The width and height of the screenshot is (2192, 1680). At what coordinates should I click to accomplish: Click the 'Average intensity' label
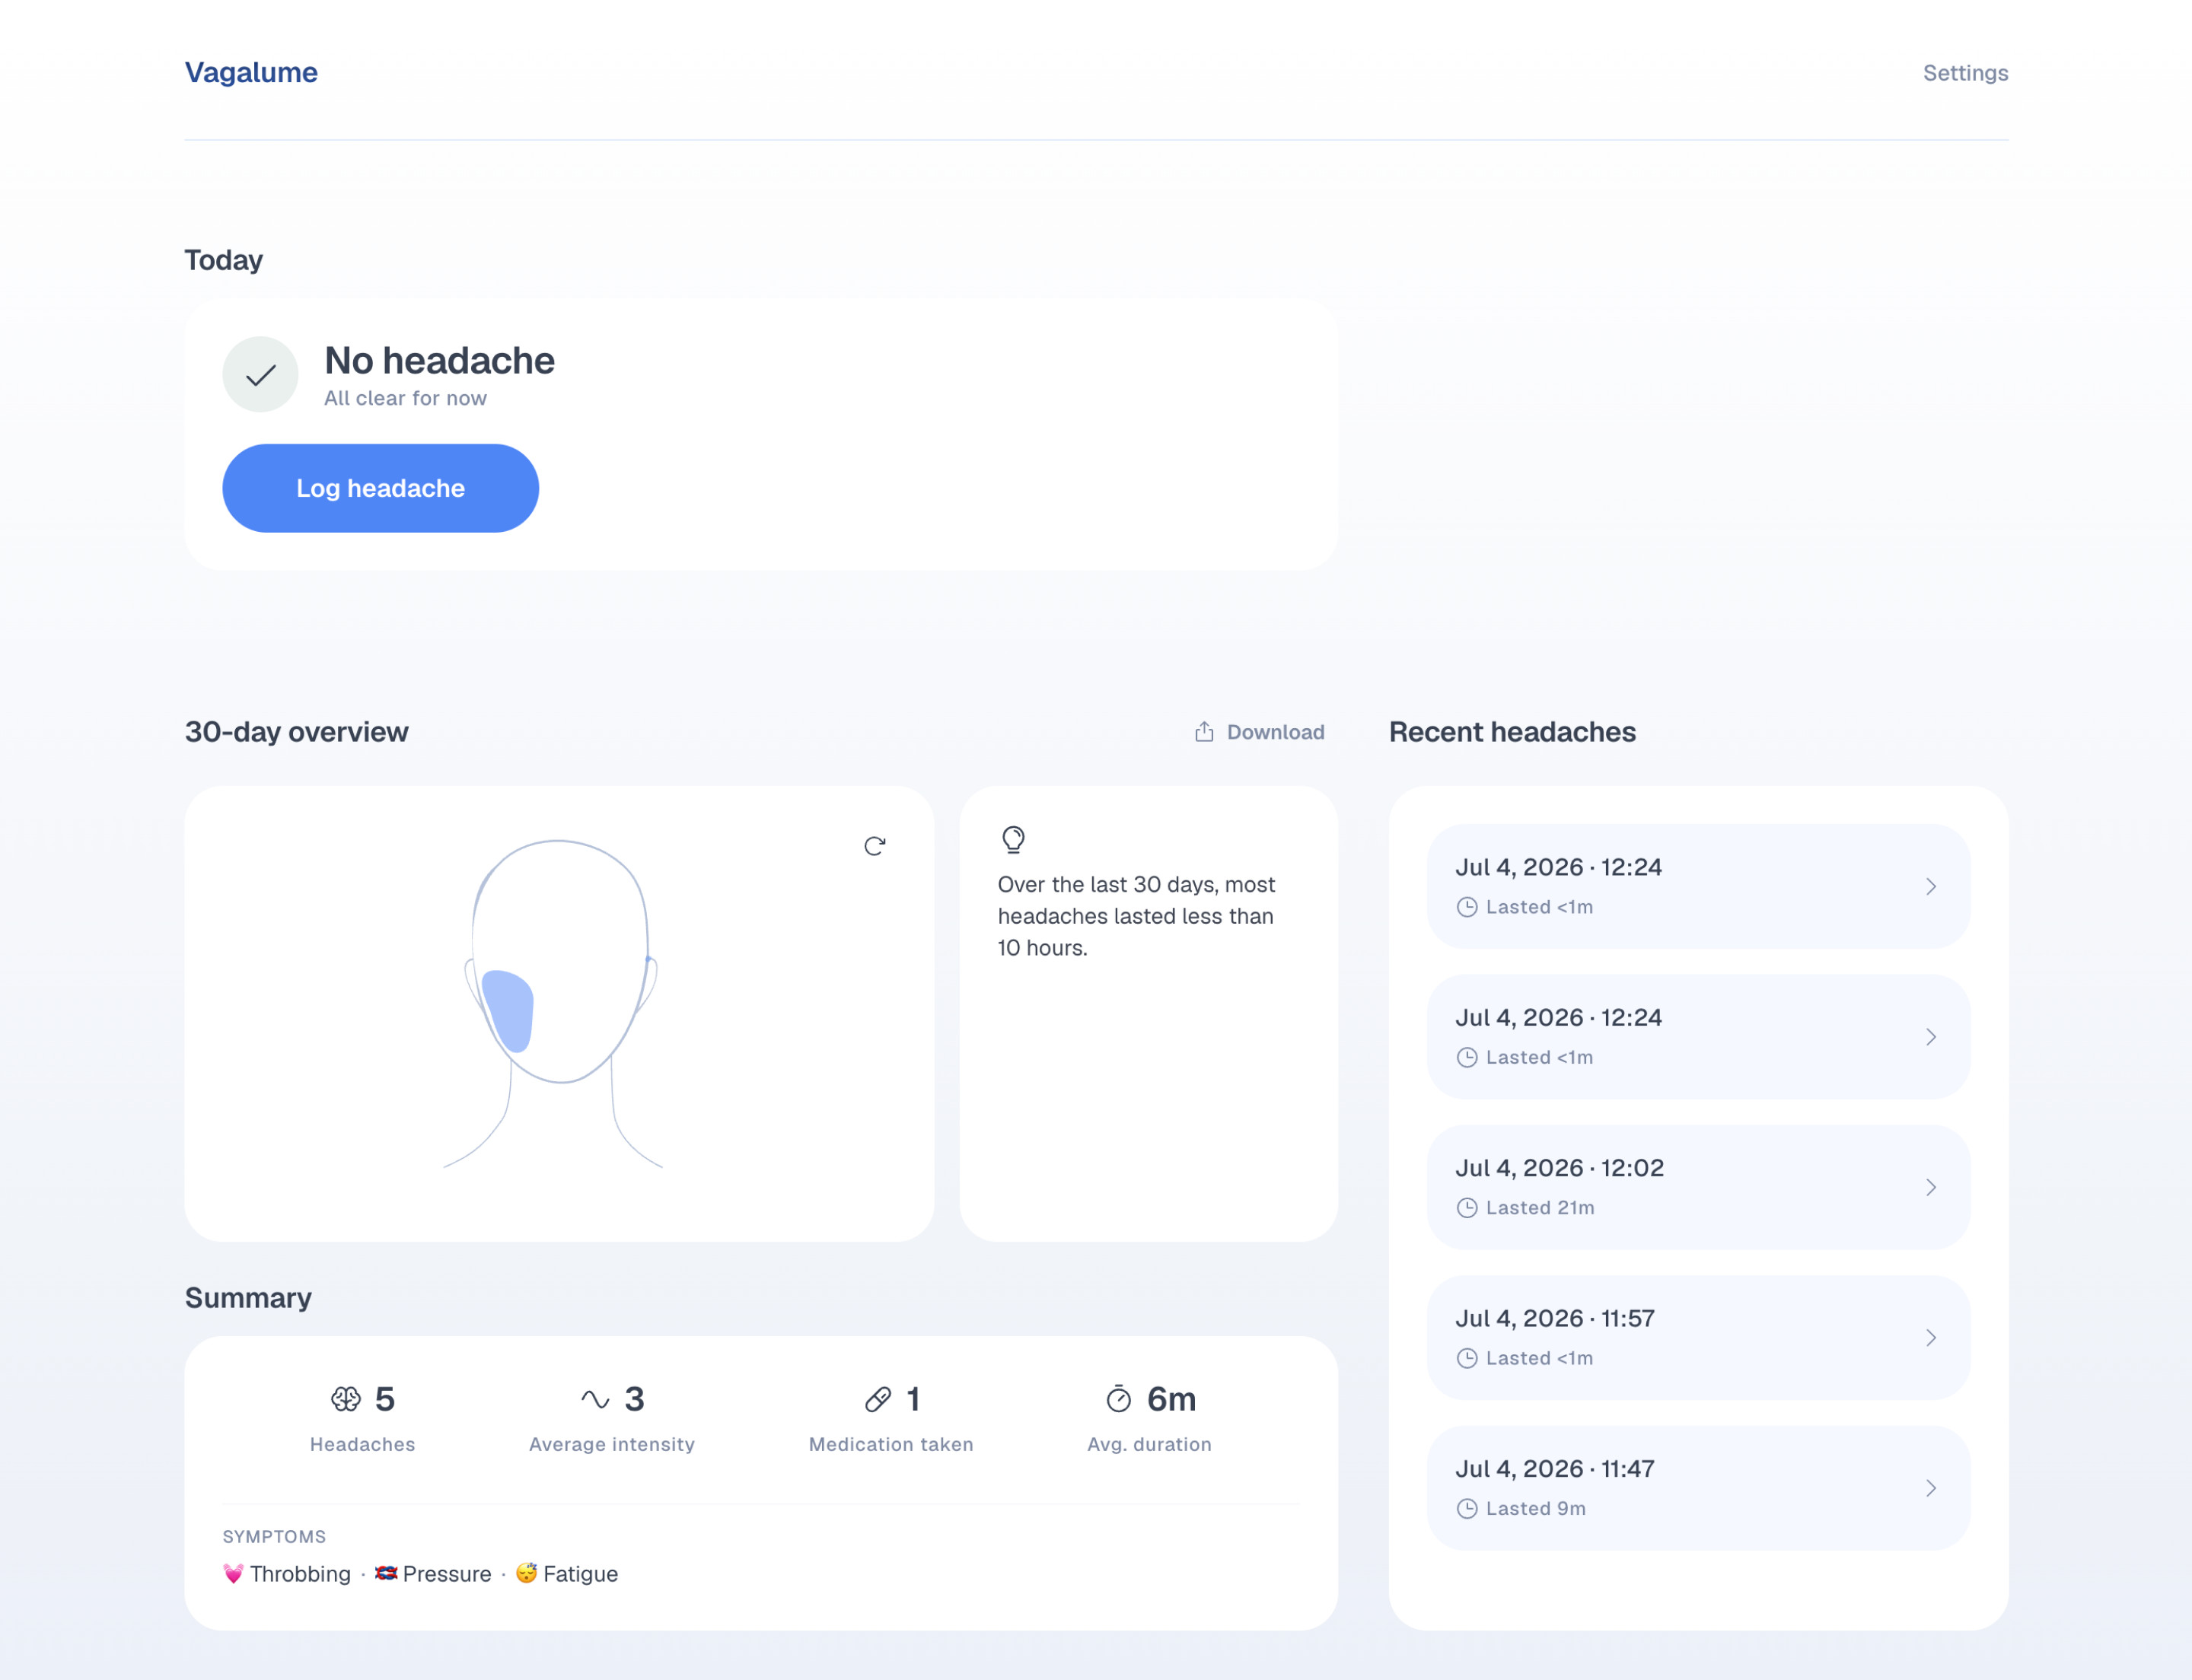pos(611,1444)
